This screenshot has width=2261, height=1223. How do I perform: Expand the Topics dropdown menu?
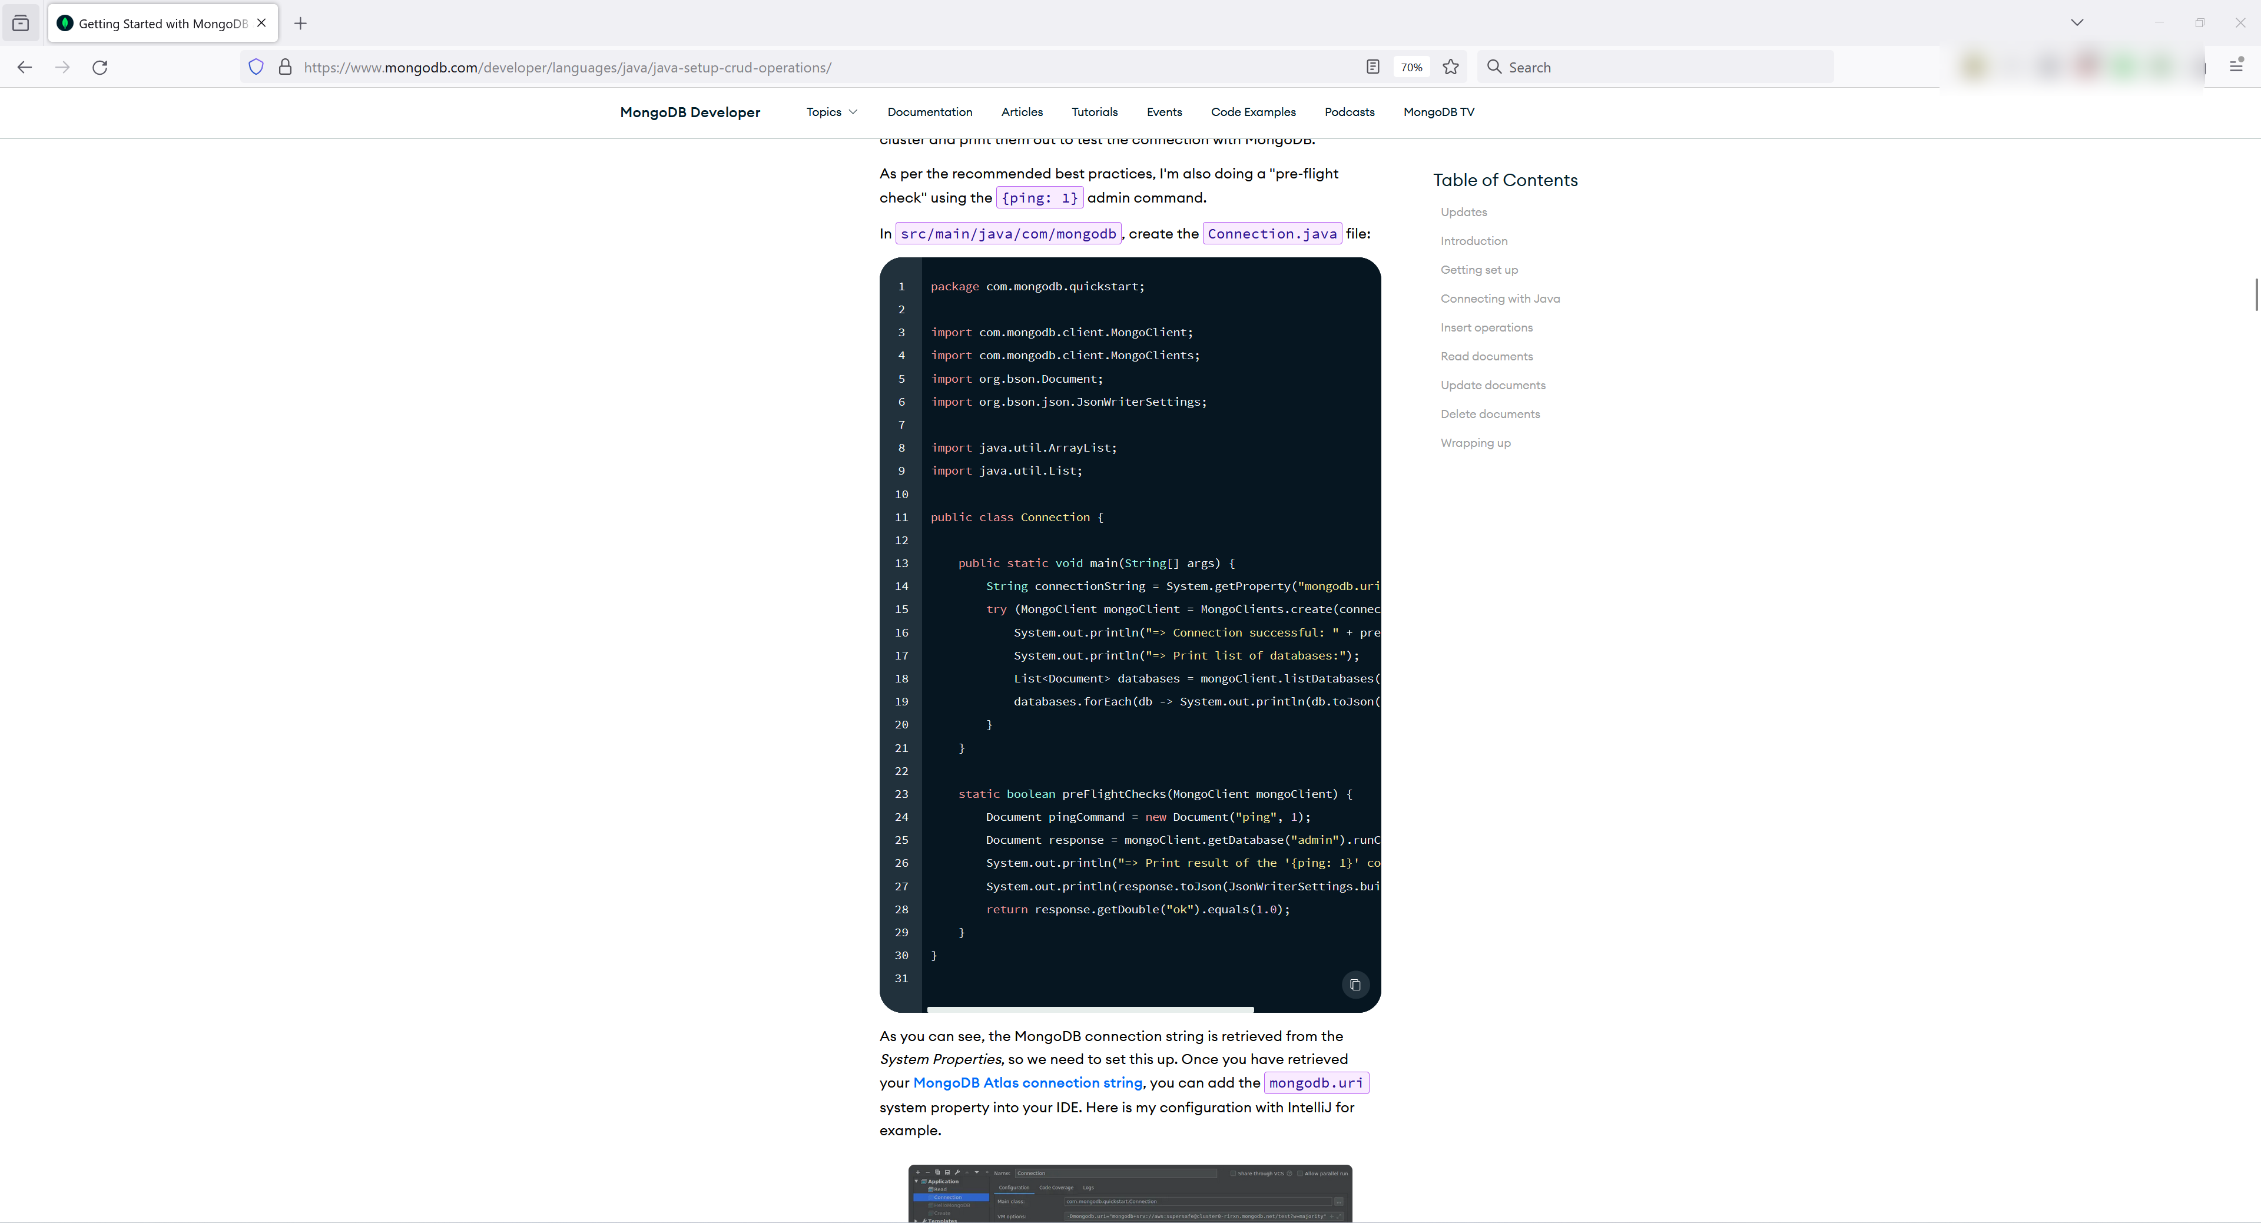831,111
